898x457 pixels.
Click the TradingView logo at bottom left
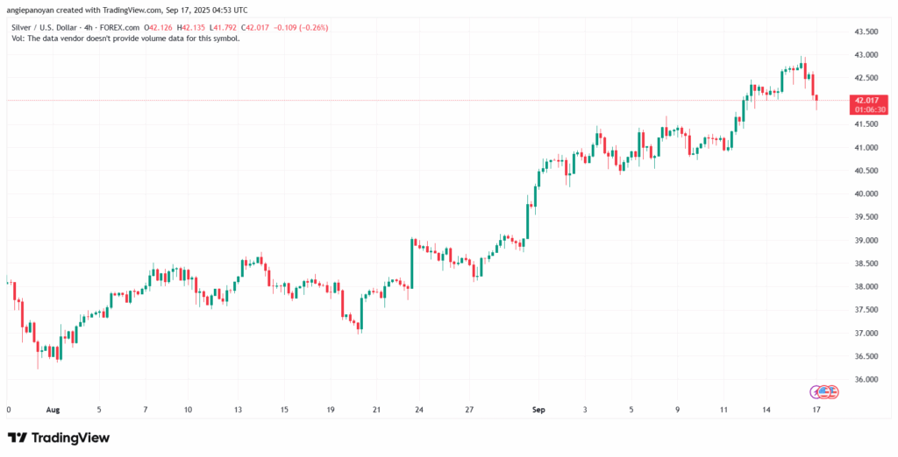(x=59, y=438)
